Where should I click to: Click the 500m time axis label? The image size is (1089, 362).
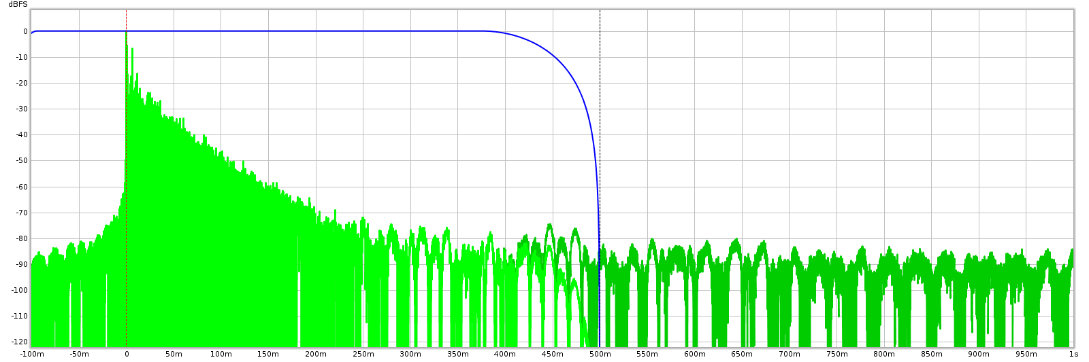click(600, 354)
